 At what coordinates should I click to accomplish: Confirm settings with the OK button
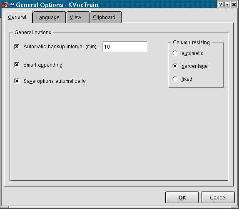pos(182,197)
